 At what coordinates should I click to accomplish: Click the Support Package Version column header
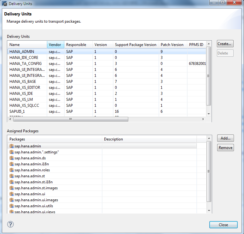point(136,45)
